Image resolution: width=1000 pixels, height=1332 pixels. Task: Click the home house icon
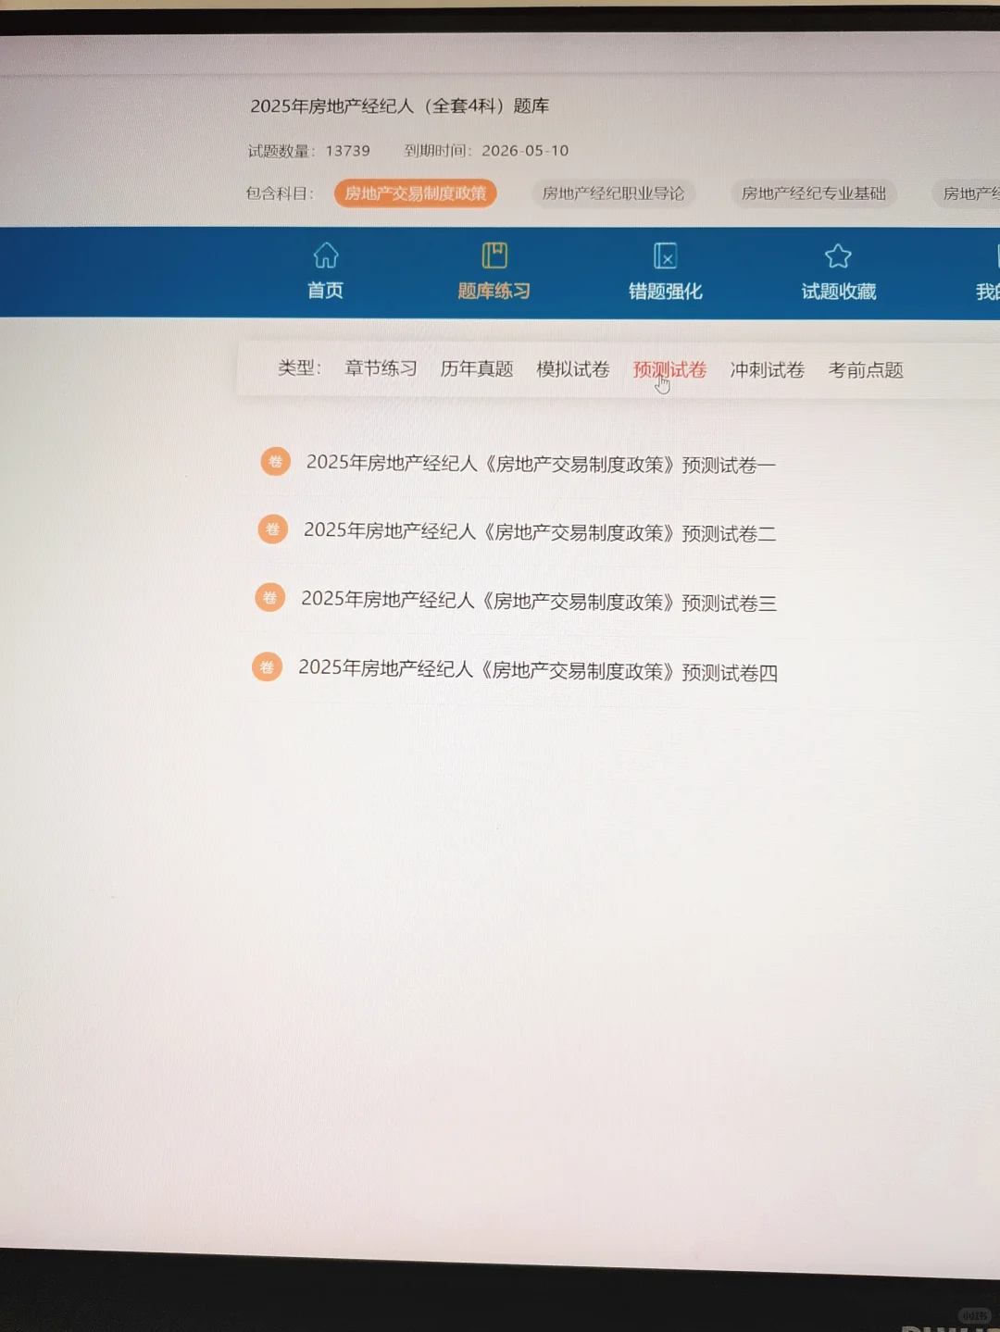[x=326, y=255]
